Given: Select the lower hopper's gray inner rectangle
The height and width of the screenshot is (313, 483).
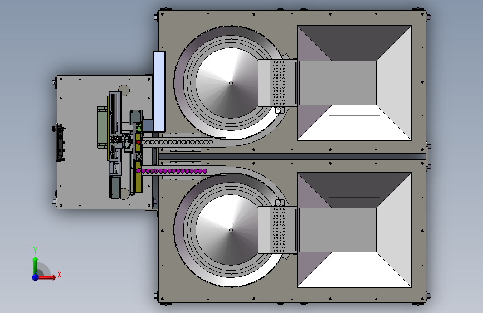Looking at the screenshot, I should [x=338, y=230].
